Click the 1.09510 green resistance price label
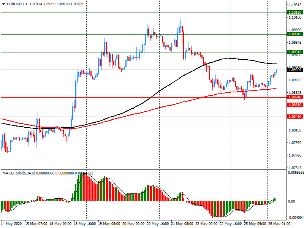The image size is (304, 228). click(x=295, y=52)
